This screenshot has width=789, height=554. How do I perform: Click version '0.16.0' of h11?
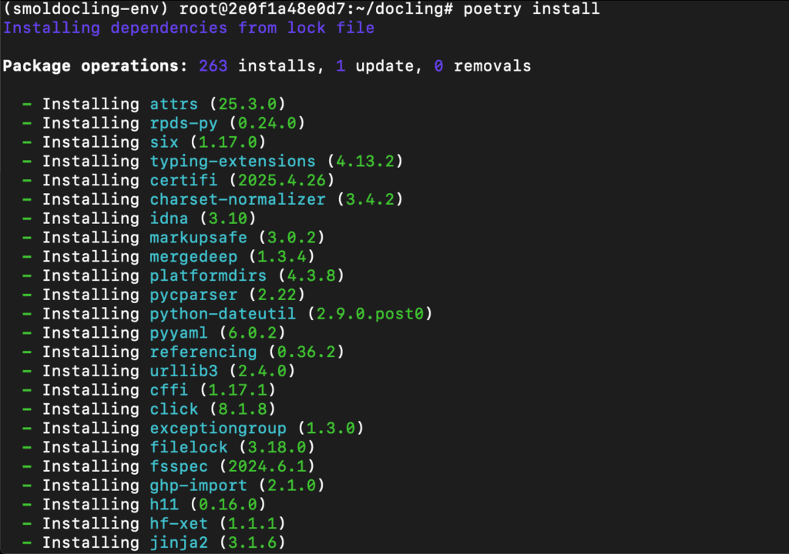click(228, 504)
